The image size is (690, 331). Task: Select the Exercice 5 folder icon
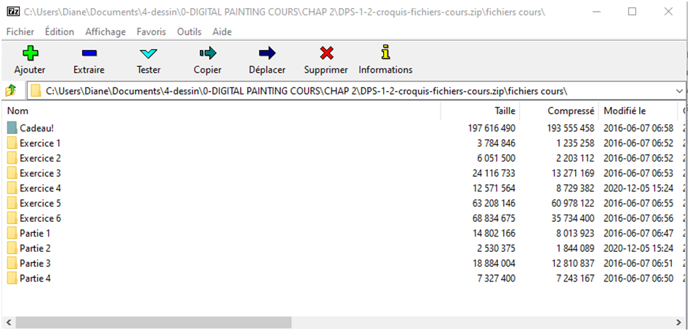pyautogui.click(x=12, y=203)
